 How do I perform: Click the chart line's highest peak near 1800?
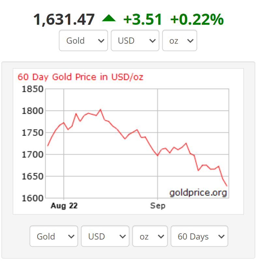click(x=100, y=110)
